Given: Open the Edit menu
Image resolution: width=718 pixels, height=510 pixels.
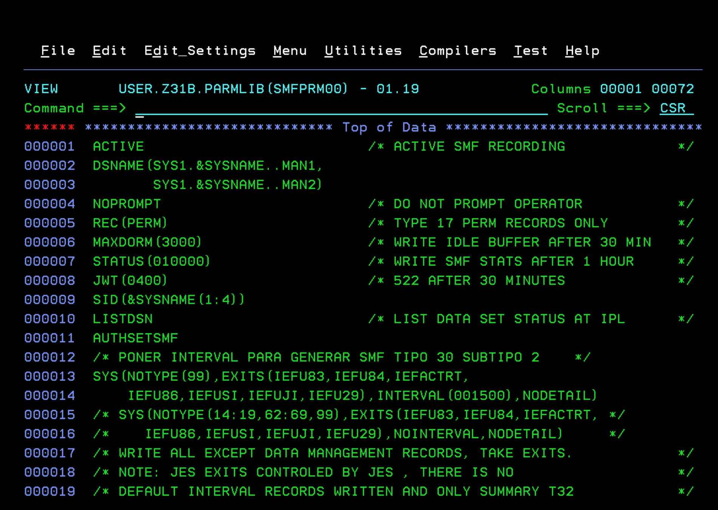Looking at the screenshot, I should click(109, 51).
